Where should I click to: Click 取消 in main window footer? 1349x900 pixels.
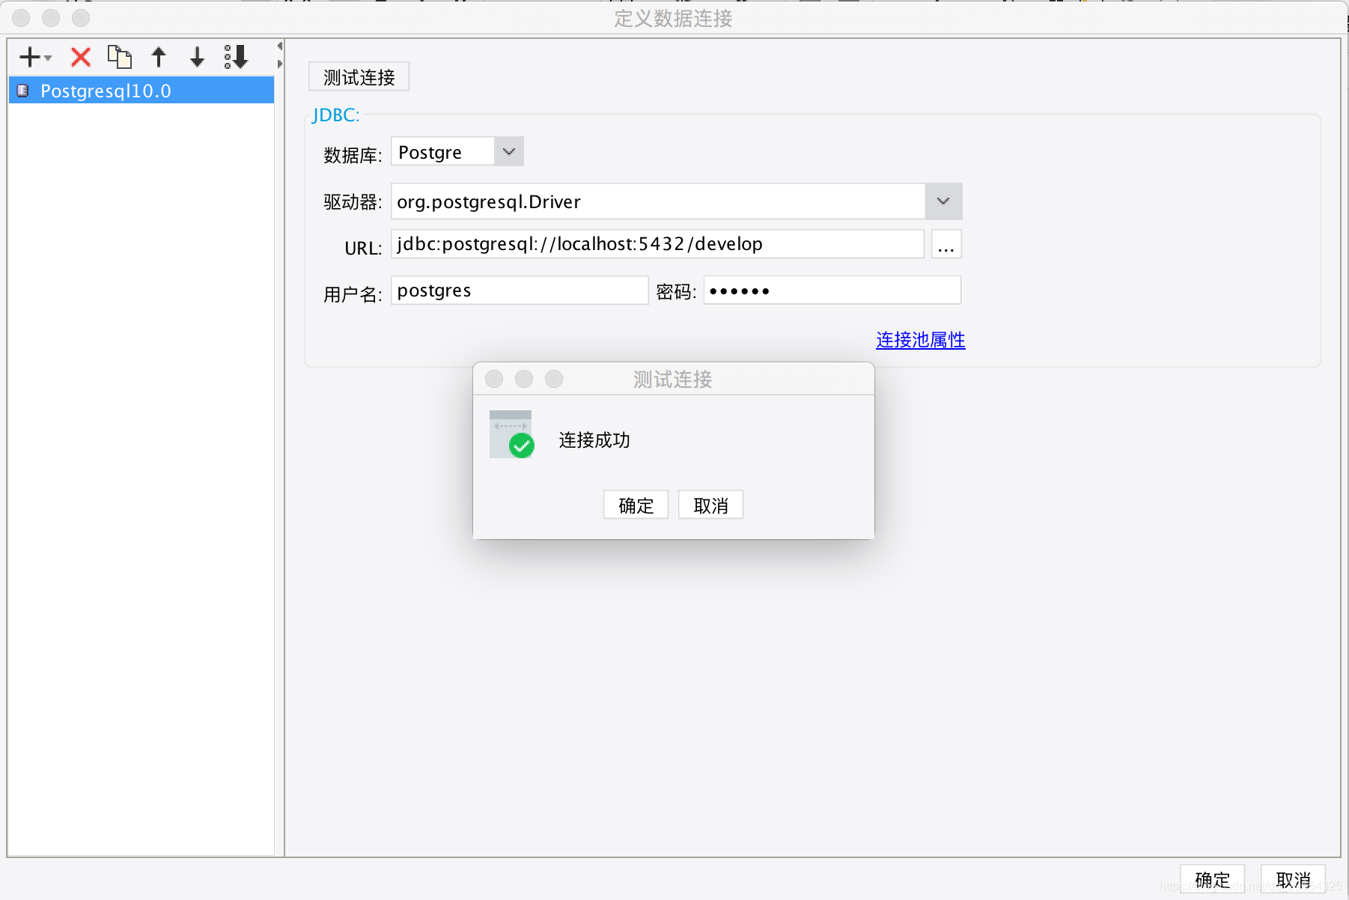click(x=1293, y=879)
